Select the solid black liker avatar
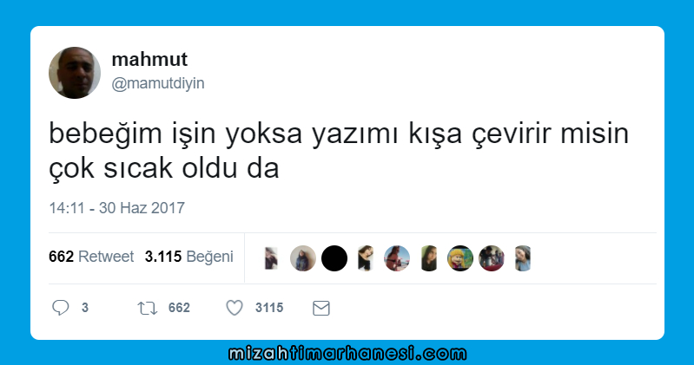 pos(334,258)
